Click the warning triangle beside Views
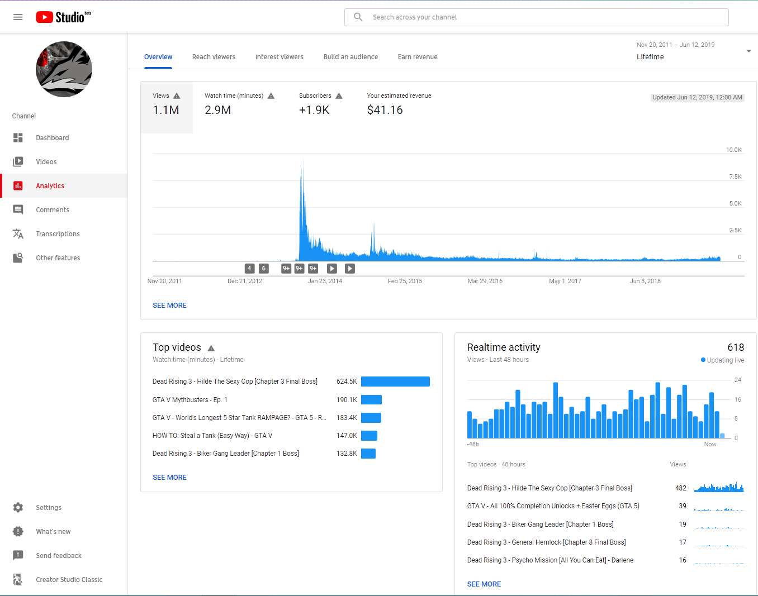Viewport: 758px width, 596px height. (177, 96)
